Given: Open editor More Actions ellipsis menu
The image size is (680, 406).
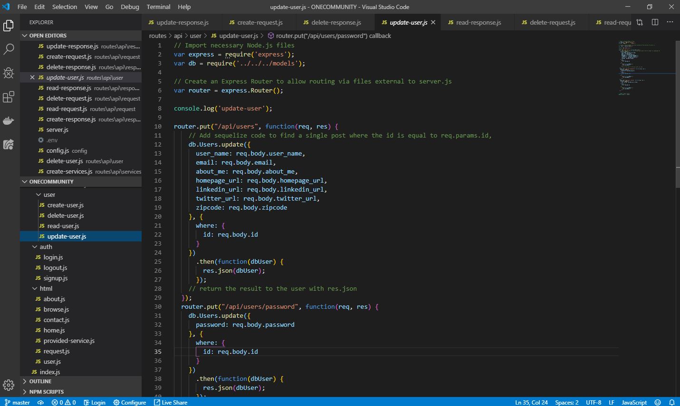Looking at the screenshot, I should click(x=670, y=22).
